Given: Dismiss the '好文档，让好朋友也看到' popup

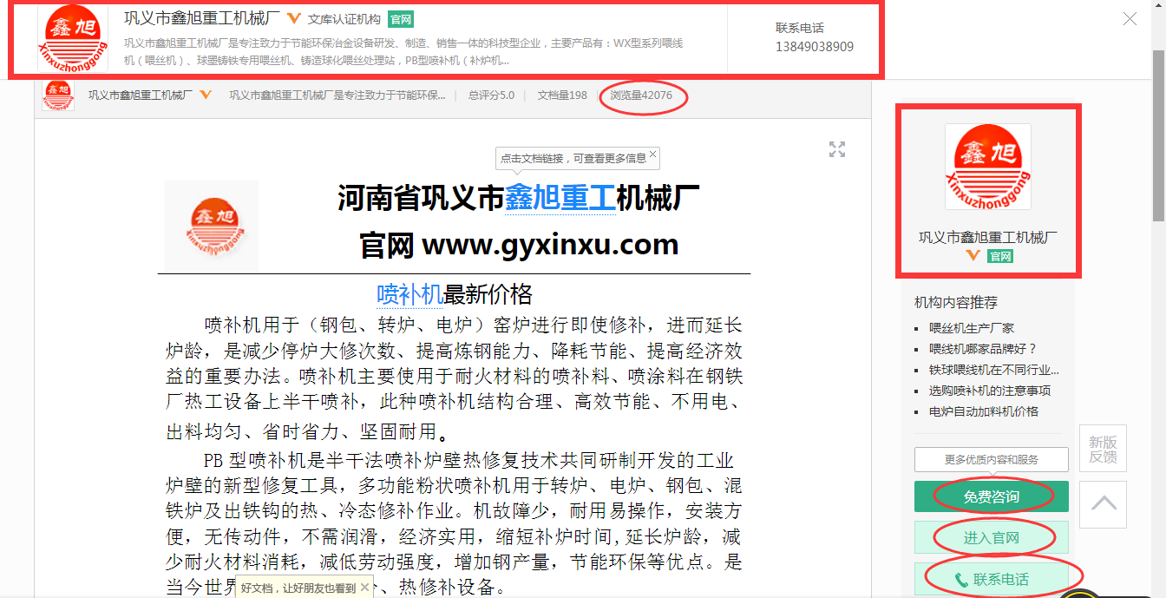Looking at the screenshot, I should click(x=365, y=588).
